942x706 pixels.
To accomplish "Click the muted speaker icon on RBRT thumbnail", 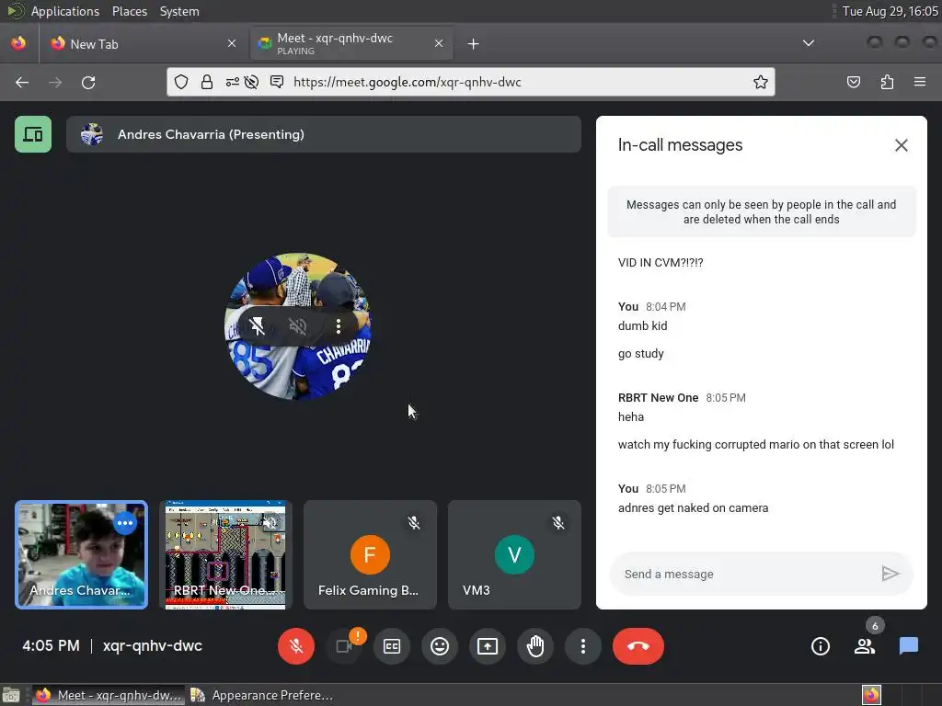I will point(270,523).
